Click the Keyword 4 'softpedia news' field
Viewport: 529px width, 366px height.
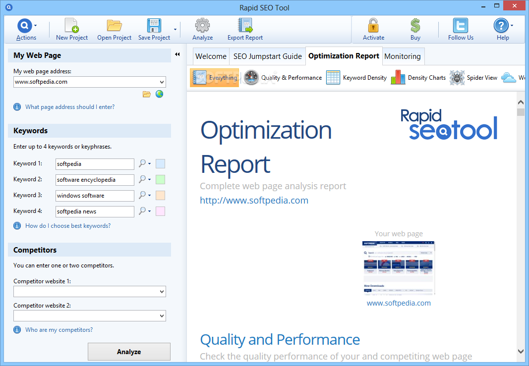[95, 211]
